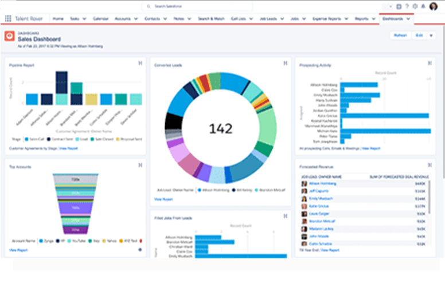Click the Refresh button
Image resolution: width=445 pixels, height=283 pixels.
(x=400, y=36)
